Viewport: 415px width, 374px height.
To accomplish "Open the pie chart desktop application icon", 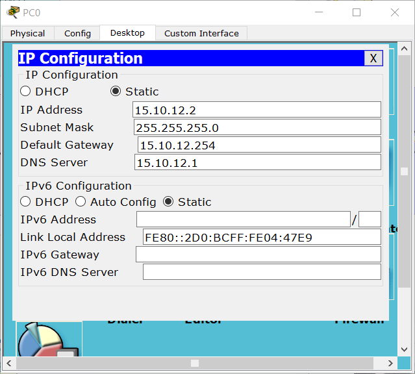I will pos(49,340).
